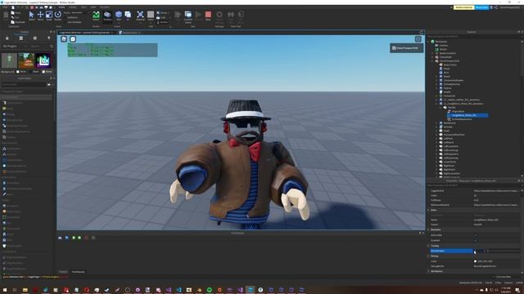
Task: Click the Team Test icon
Action: [231, 16]
